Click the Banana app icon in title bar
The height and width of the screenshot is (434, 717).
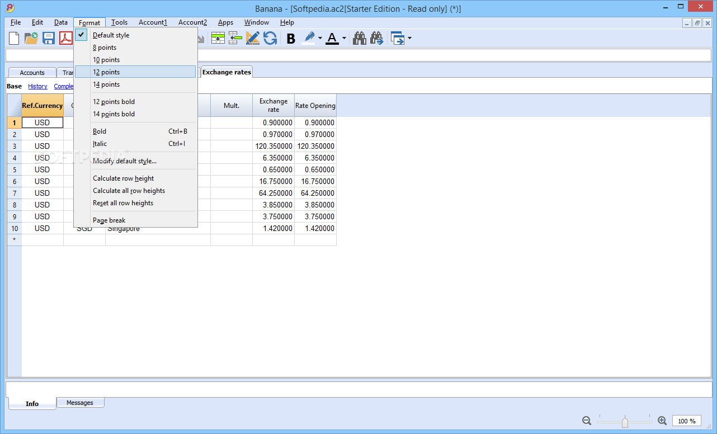coord(10,8)
